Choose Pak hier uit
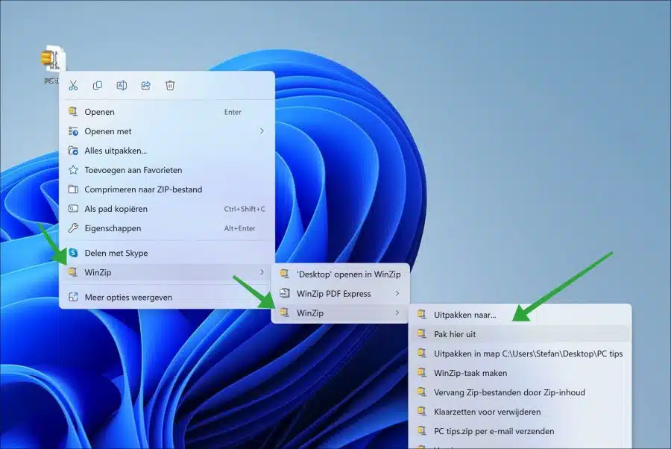 520,334
